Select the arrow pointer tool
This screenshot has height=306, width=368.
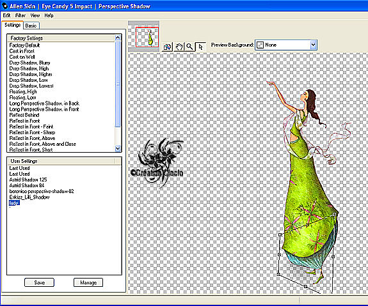pyautogui.click(x=201, y=47)
